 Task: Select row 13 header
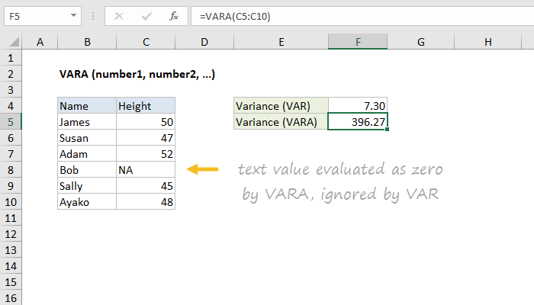11,250
